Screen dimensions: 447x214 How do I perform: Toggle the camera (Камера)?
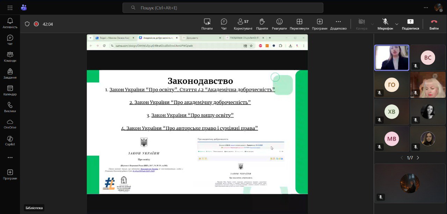(x=361, y=24)
